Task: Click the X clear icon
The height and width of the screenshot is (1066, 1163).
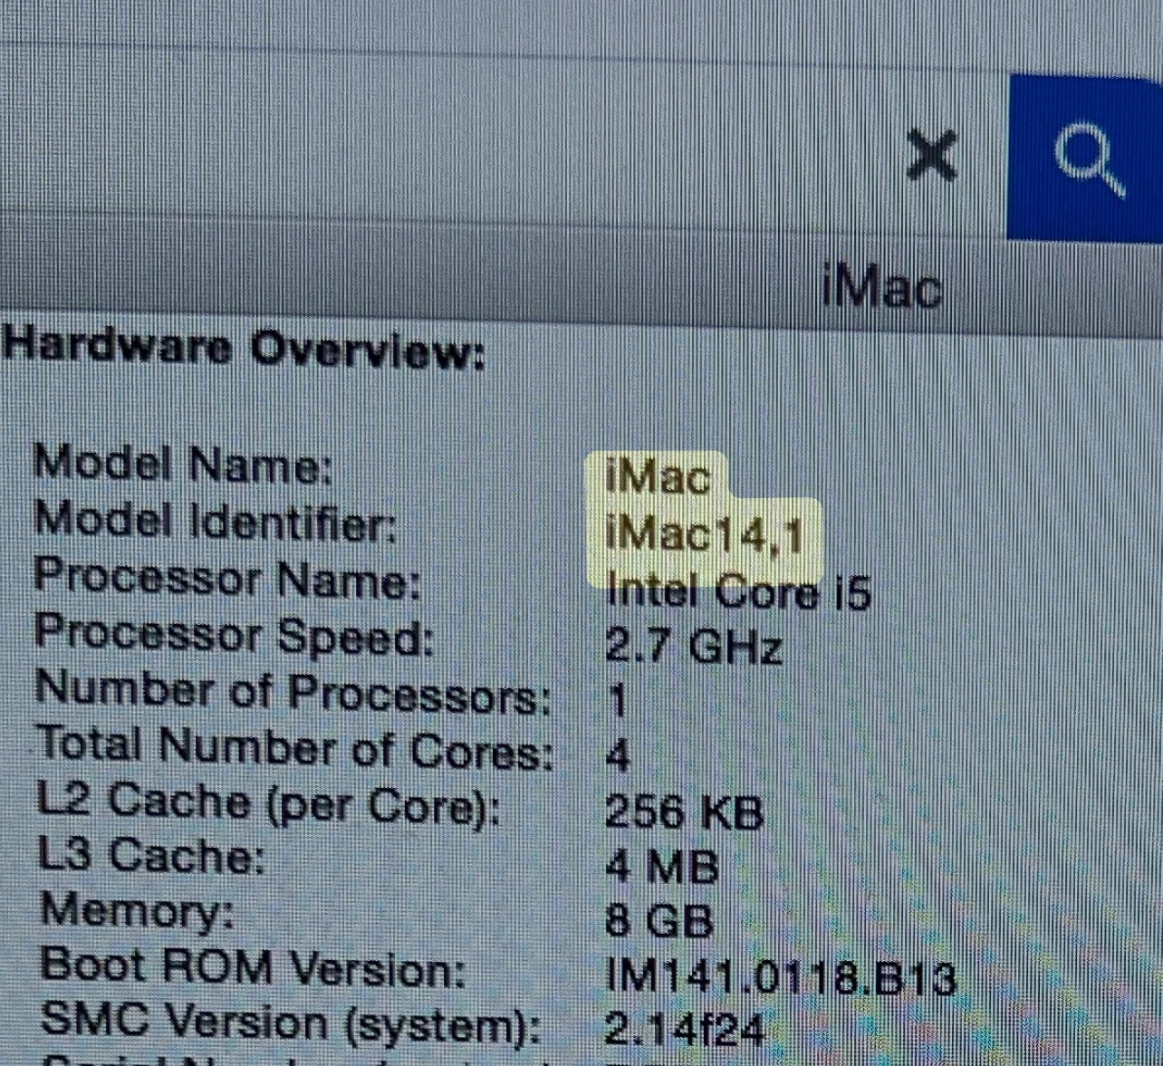Action: [932, 156]
